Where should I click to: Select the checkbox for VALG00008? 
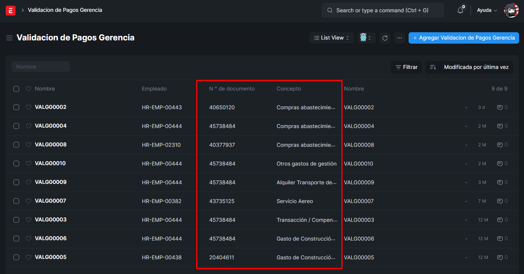16,145
